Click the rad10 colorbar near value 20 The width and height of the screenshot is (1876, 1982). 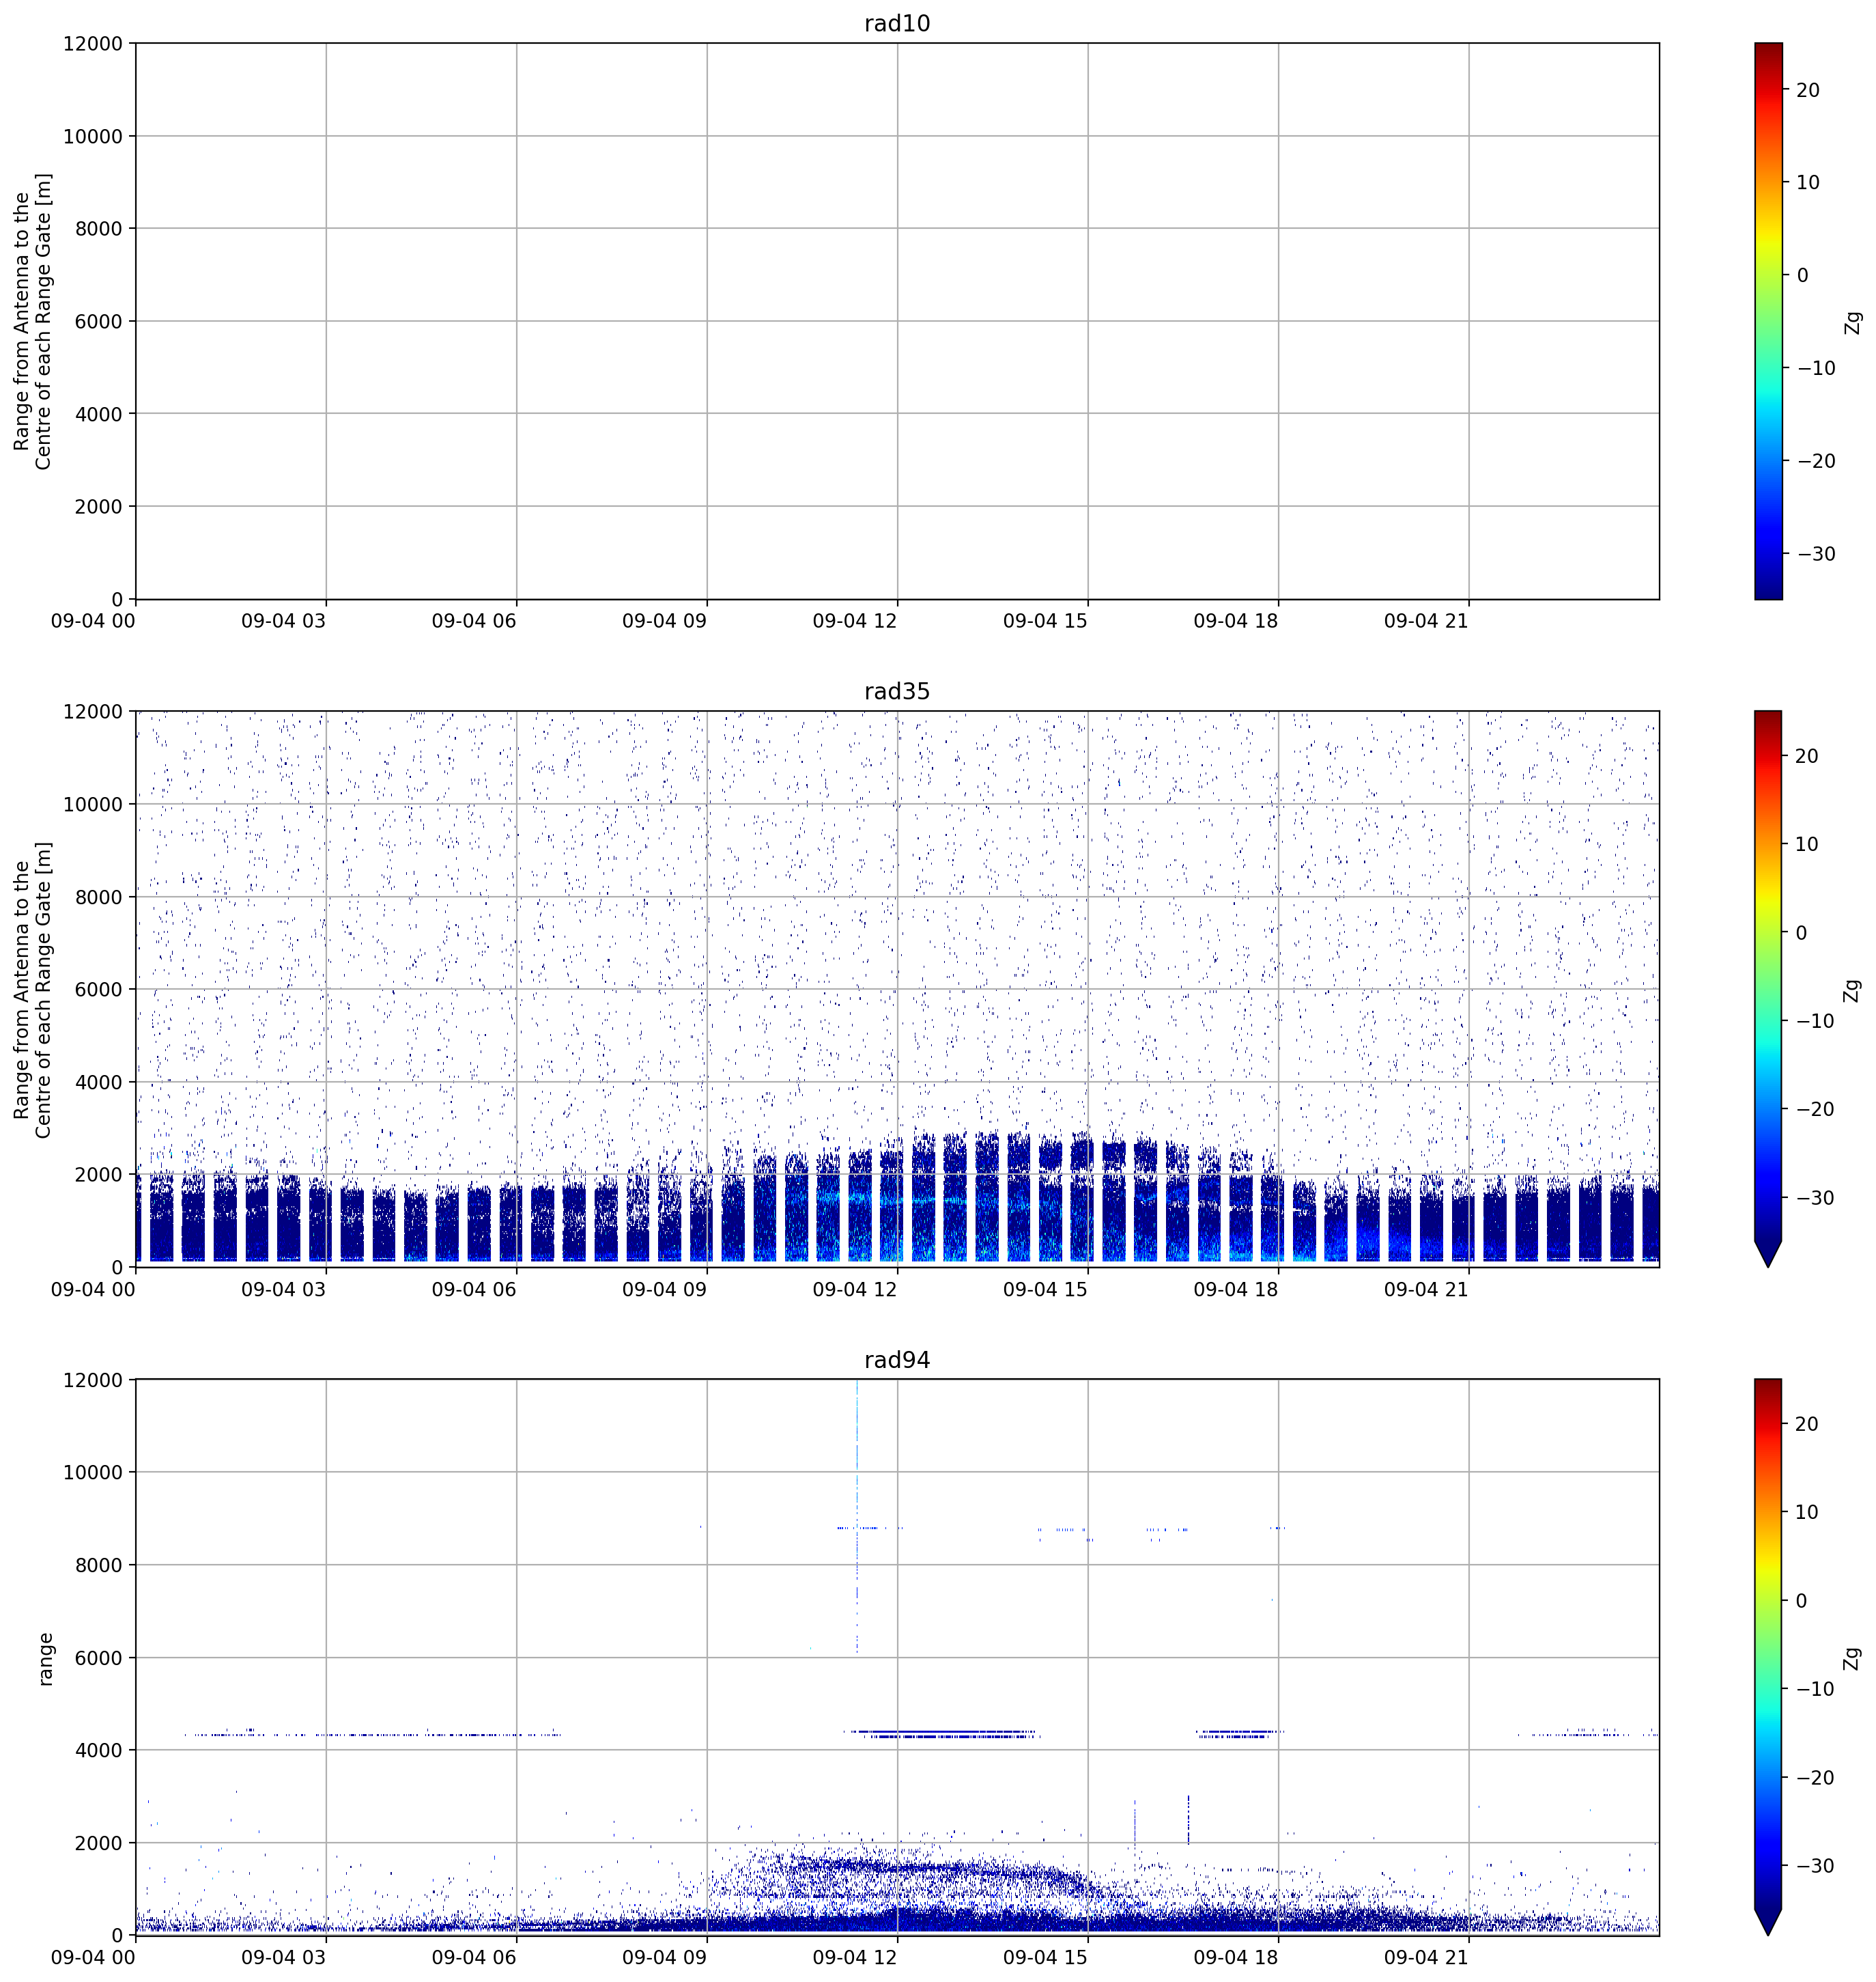(1768, 90)
